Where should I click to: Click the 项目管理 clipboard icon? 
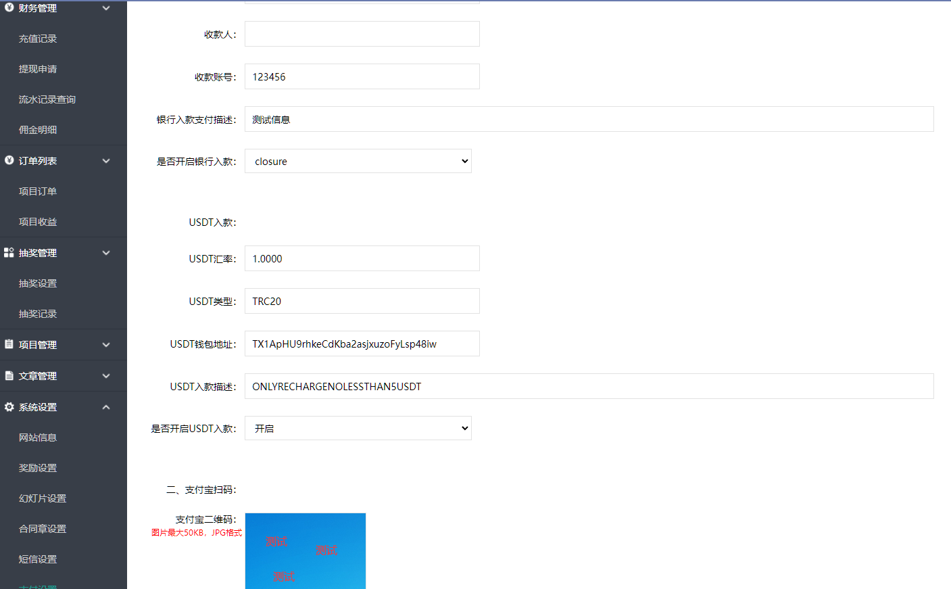[x=9, y=344]
